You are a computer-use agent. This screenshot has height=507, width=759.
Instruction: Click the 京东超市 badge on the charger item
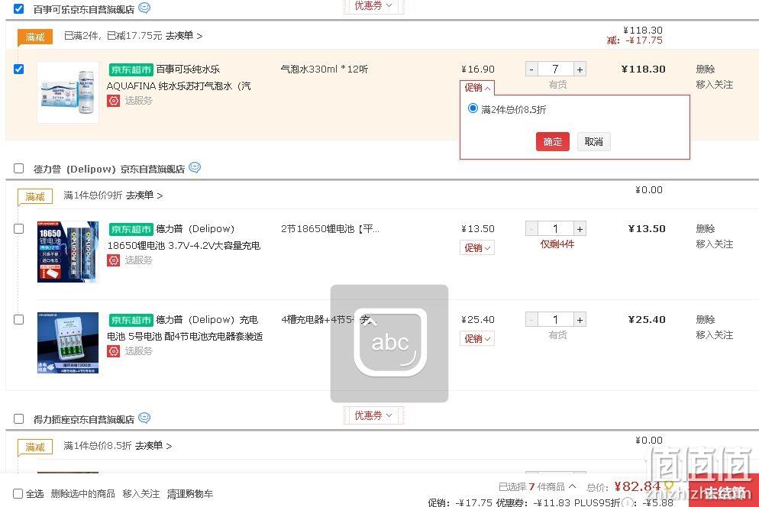point(131,320)
